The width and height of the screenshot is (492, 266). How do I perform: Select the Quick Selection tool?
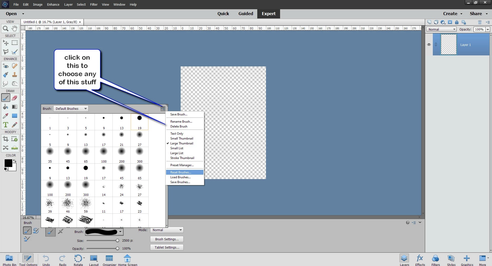click(x=15, y=52)
